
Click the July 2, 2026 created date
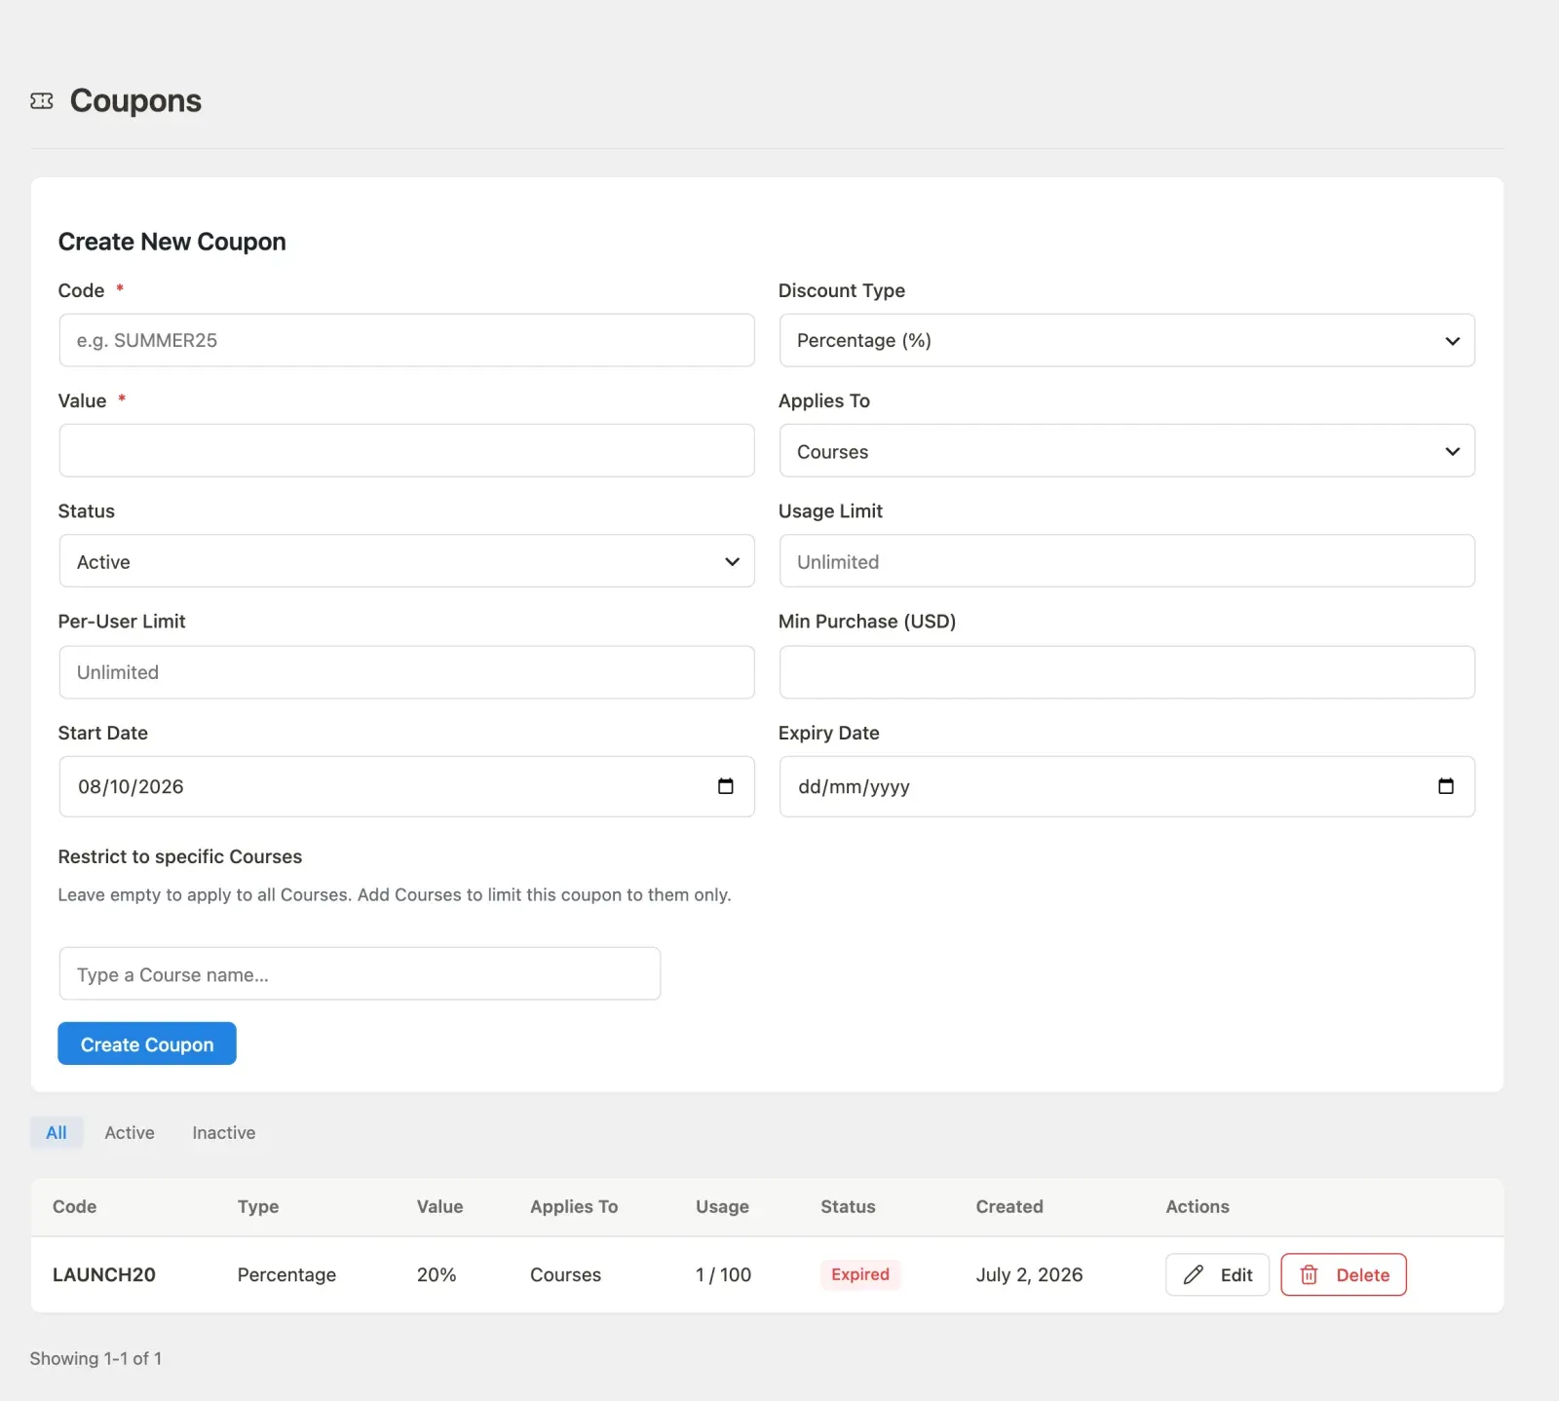[1030, 1274]
